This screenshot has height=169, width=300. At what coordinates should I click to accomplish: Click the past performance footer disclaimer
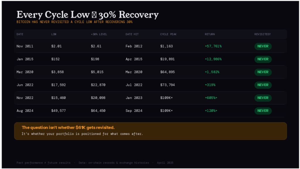43,163
